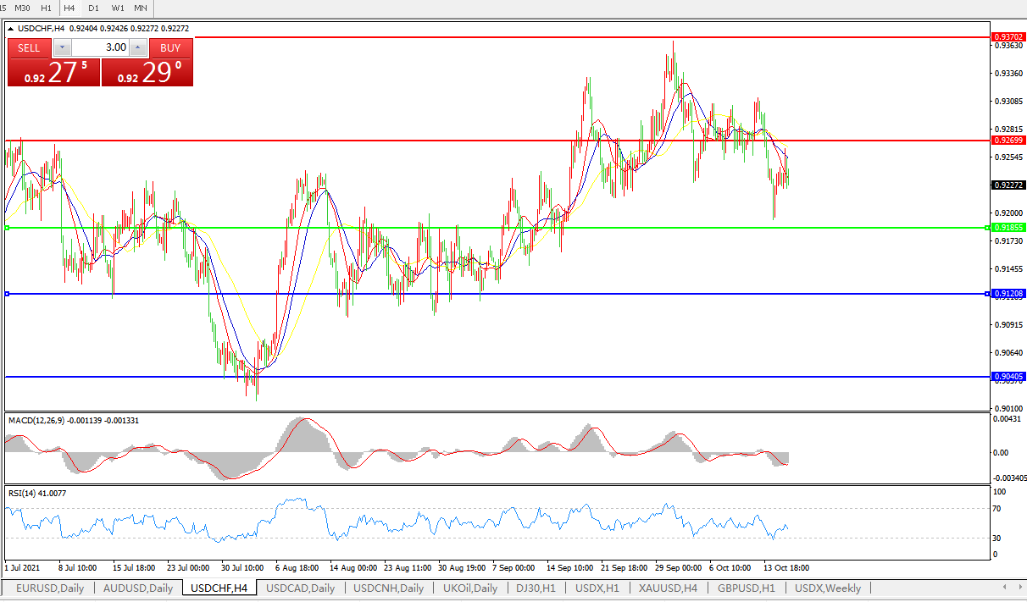Screen dimensions: 1027x602
Task: Select the W1 timeframe
Action: coord(117,8)
